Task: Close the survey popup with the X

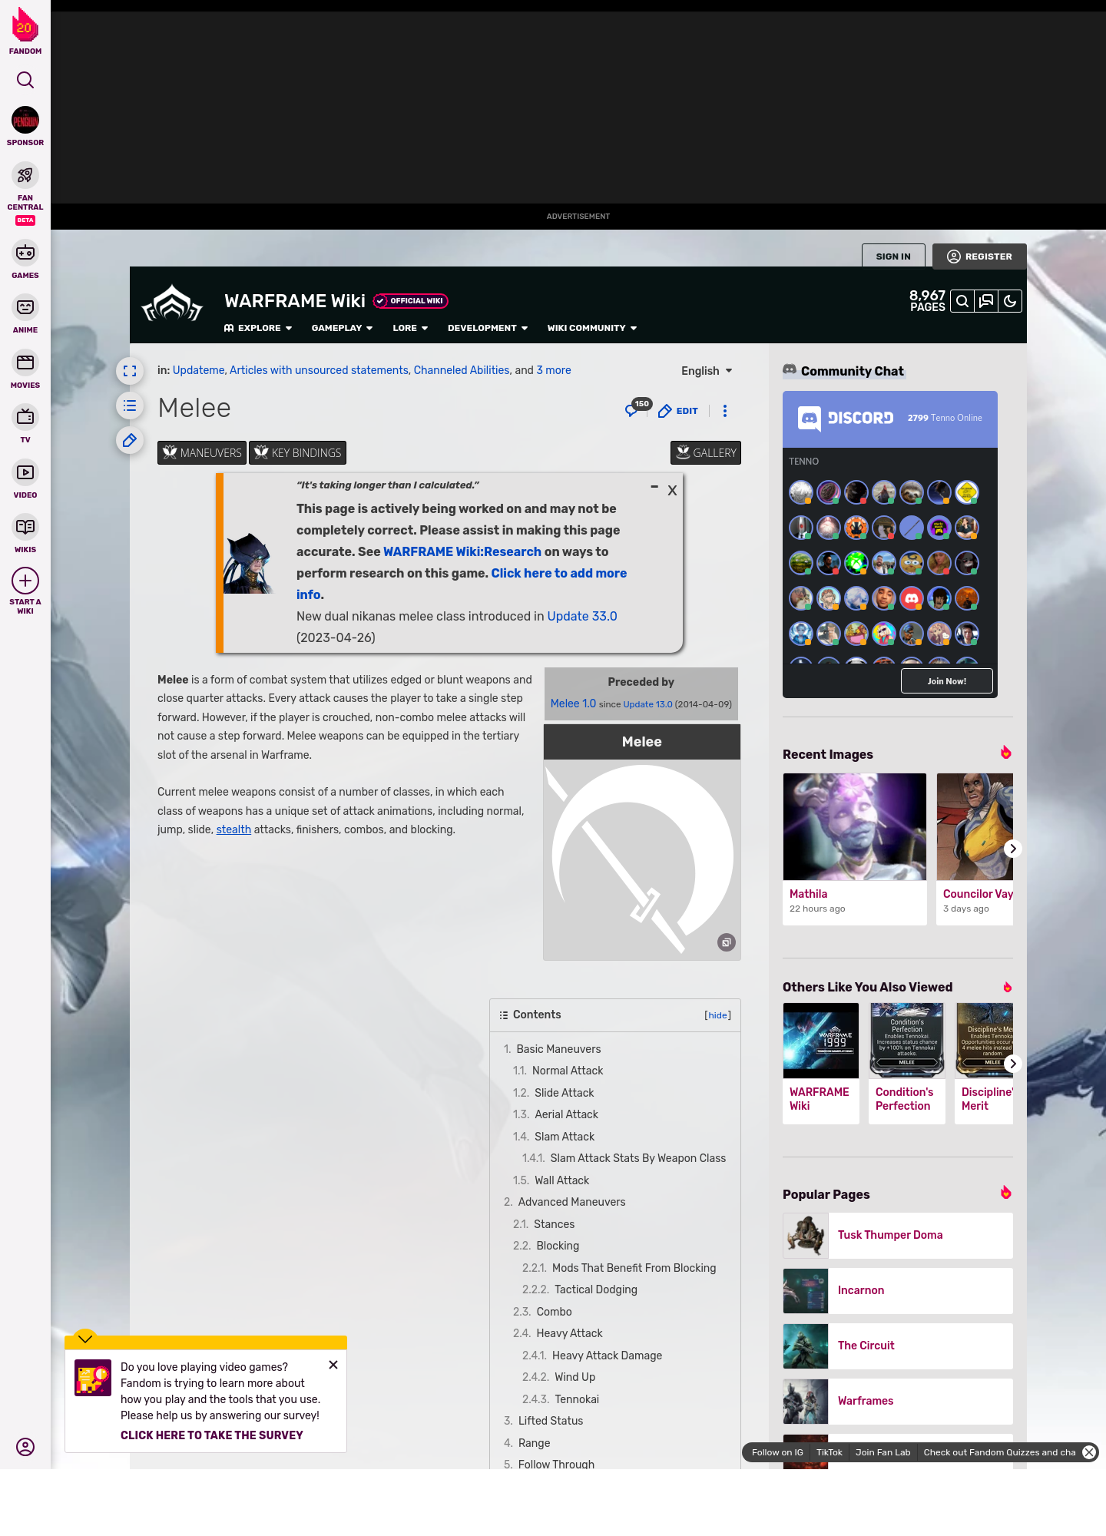Action: [333, 1365]
